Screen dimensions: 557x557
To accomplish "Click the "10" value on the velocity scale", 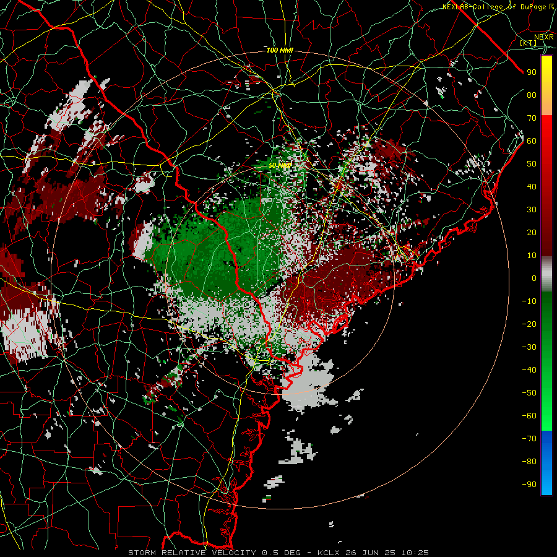I will point(532,256).
